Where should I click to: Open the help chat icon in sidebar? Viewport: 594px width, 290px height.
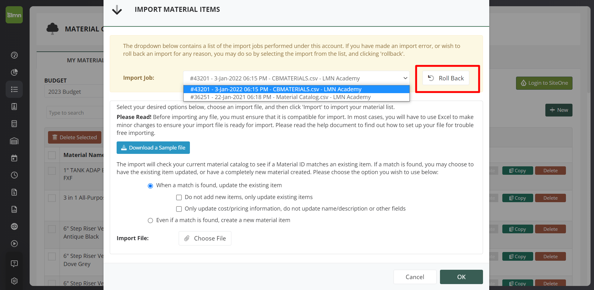coord(14,264)
